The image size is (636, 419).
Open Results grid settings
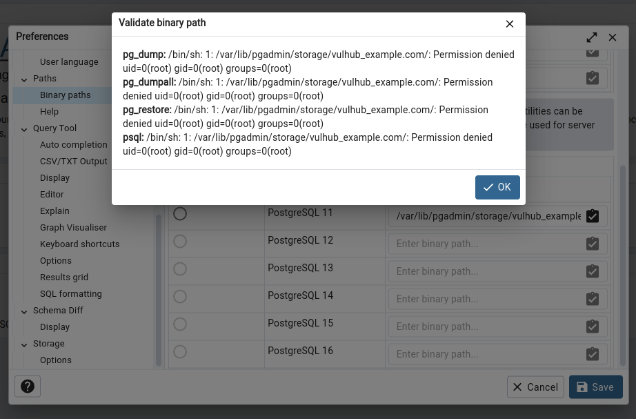pos(63,277)
